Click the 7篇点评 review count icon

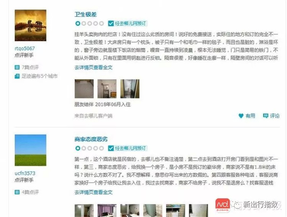pyautogui.click(x=17, y=67)
